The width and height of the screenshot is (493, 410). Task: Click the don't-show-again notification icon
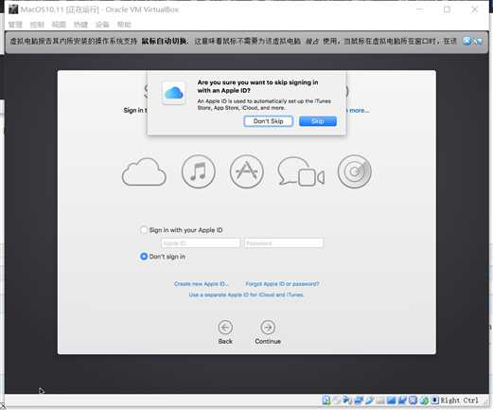coord(478,41)
